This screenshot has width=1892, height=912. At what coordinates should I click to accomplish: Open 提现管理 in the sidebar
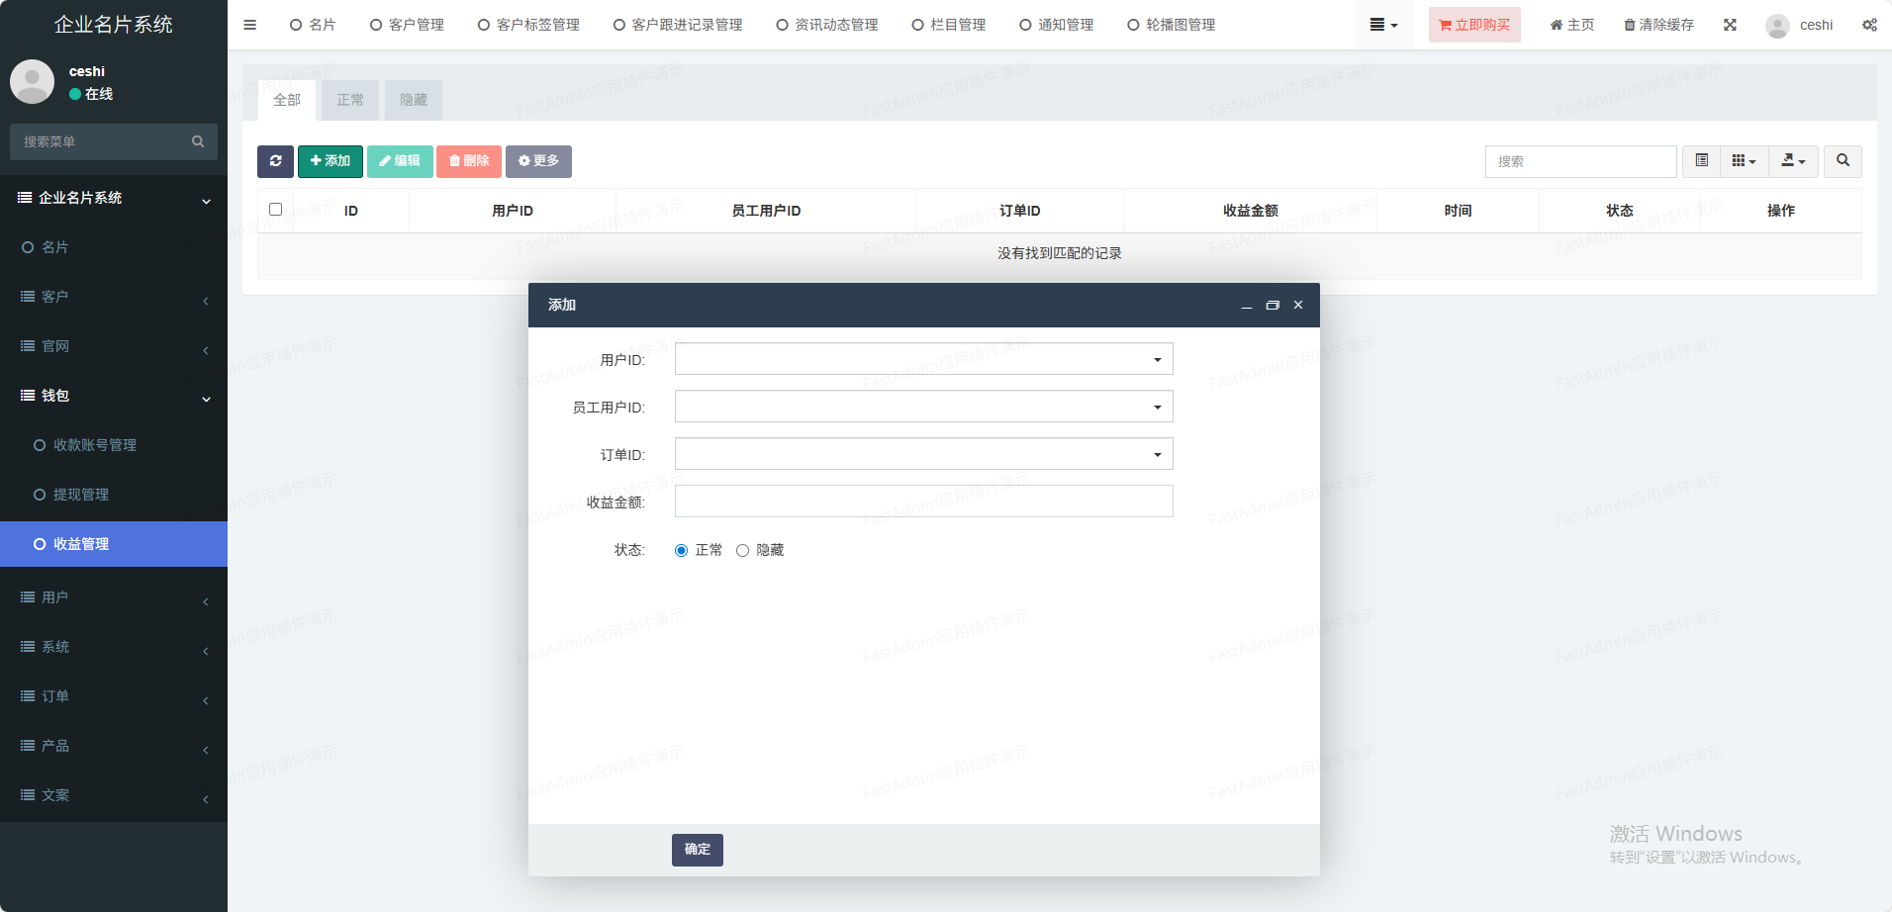(81, 495)
